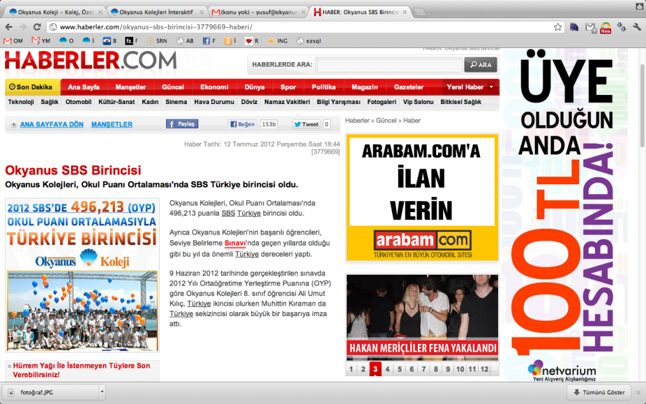Click the ARA search button
This screenshot has width=646, height=404.
[481, 65]
